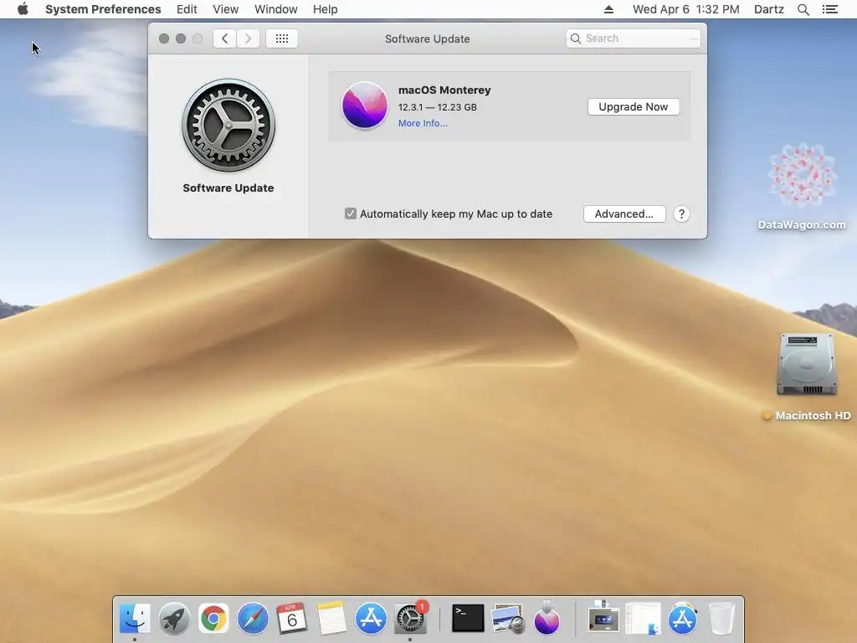Show all preferences grid button
The image size is (857, 643).
282,39
